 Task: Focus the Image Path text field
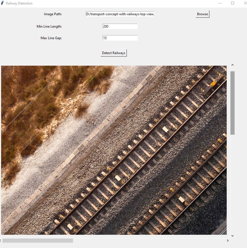[x=120, y=14]
